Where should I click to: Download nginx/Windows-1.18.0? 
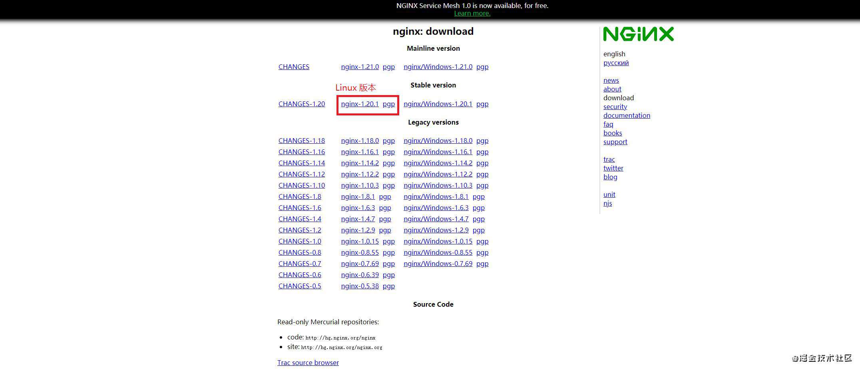[x=438, y=141]
